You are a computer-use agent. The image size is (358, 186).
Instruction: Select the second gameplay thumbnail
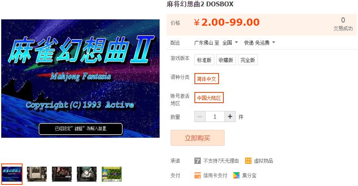click(37, 174)
